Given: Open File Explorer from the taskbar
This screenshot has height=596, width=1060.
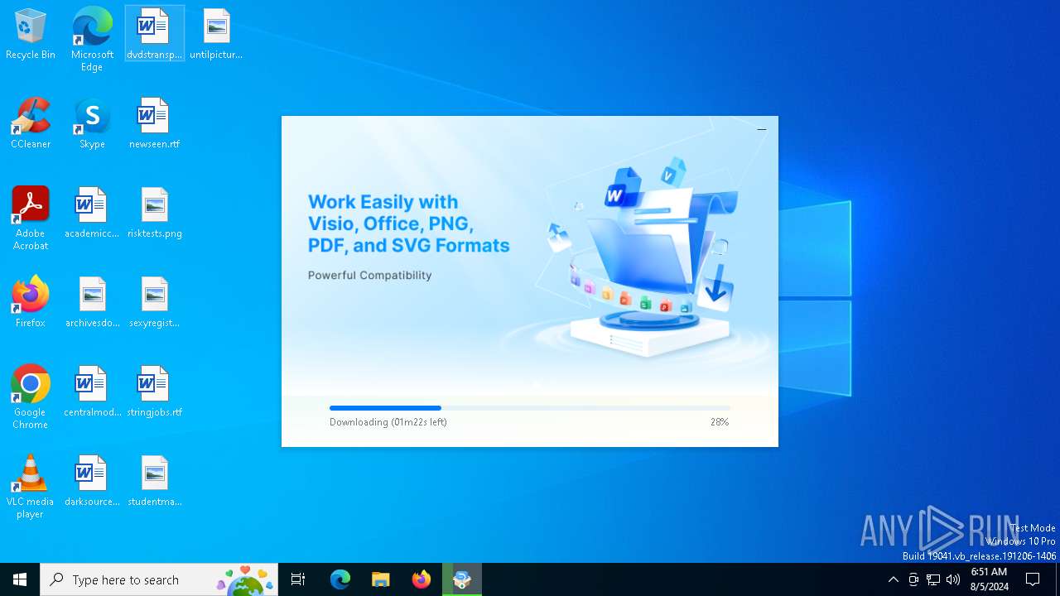Looking at the screenshot, I should [x=381, y=579].
